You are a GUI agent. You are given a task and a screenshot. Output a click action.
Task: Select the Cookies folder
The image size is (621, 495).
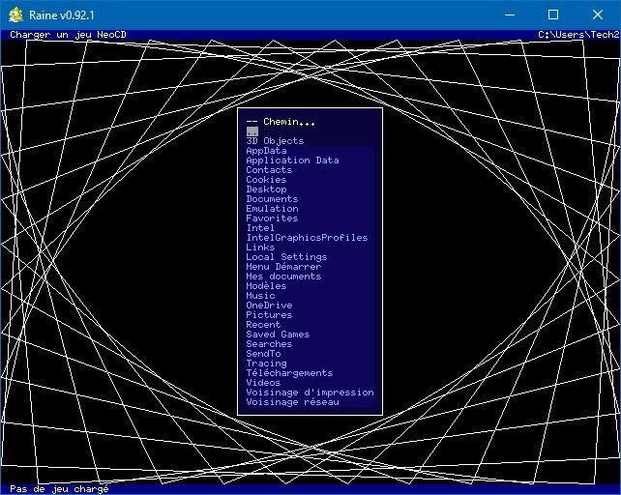pyautogui.click(x=266, y=180)
